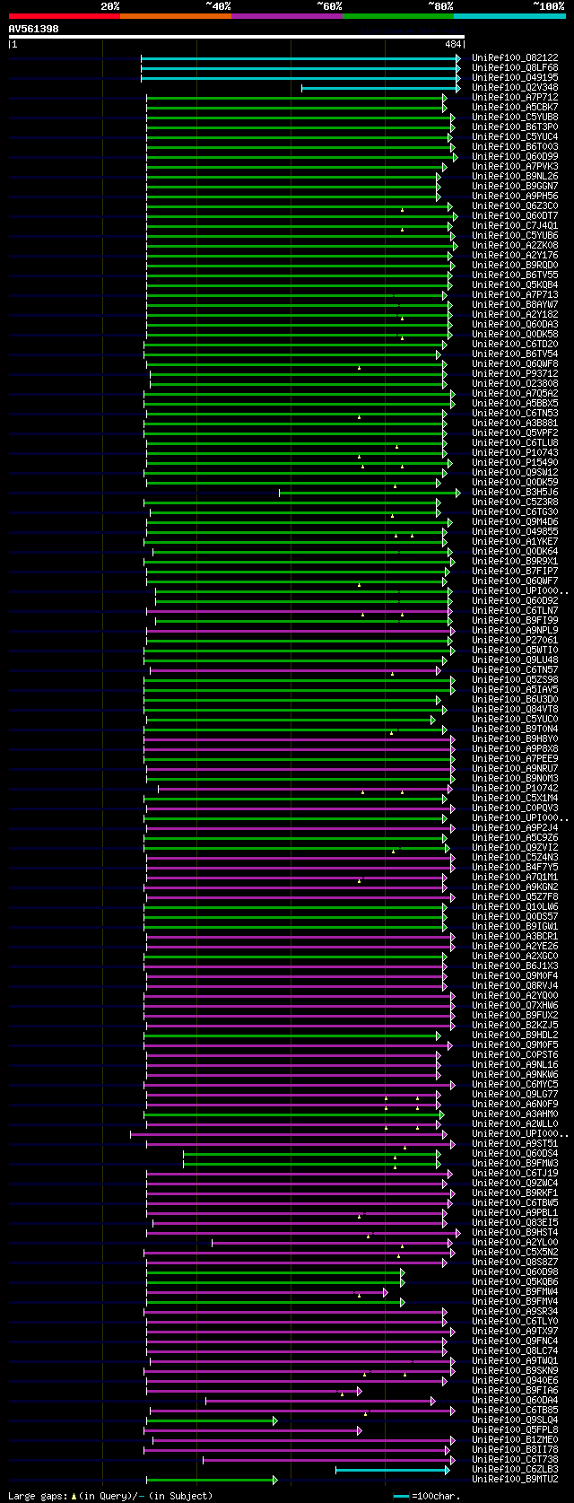The height and width of the screenshot is (1503, 574).
Task: Select the UniRef100_B9MTU2 label
Action: 515,1479
